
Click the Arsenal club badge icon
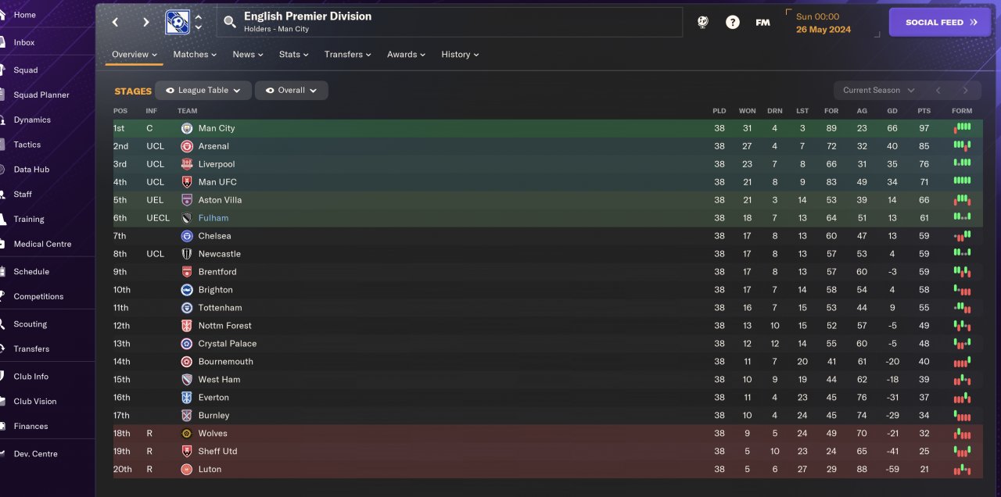[187, 146]
